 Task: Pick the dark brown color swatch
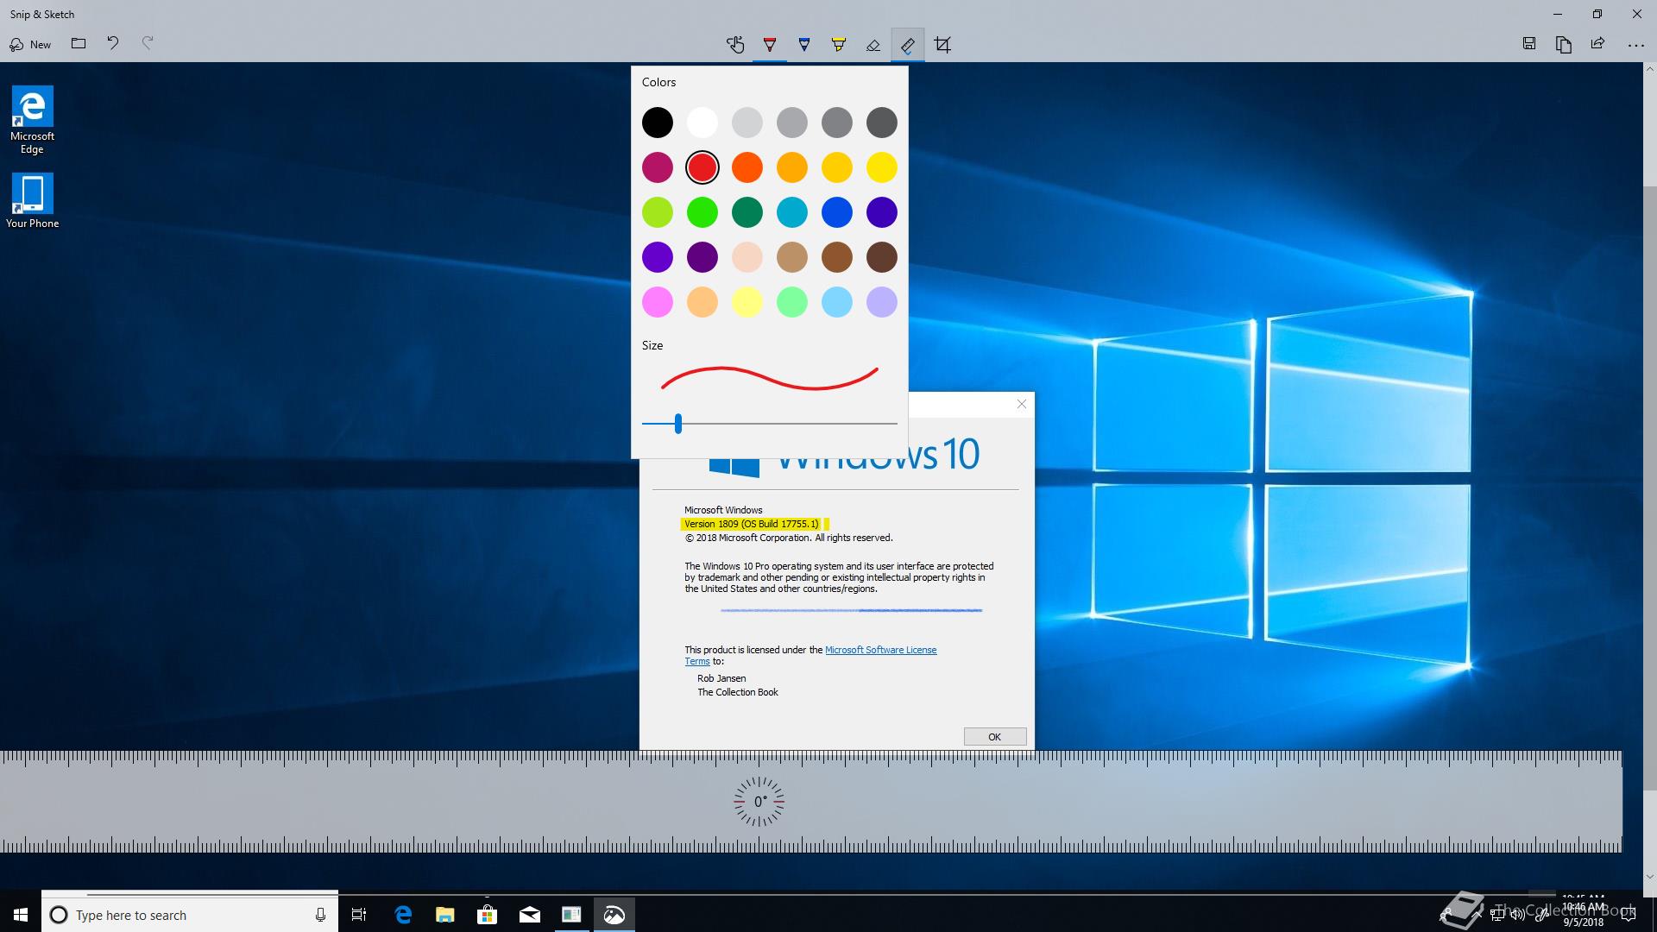click(x=882, y=257)
